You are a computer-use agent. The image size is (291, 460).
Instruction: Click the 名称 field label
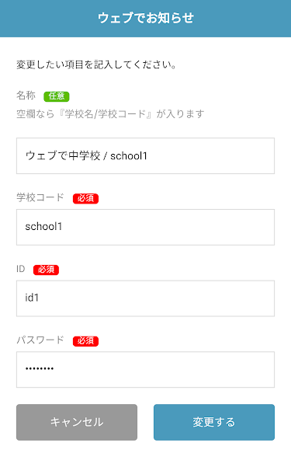point(26,96)
